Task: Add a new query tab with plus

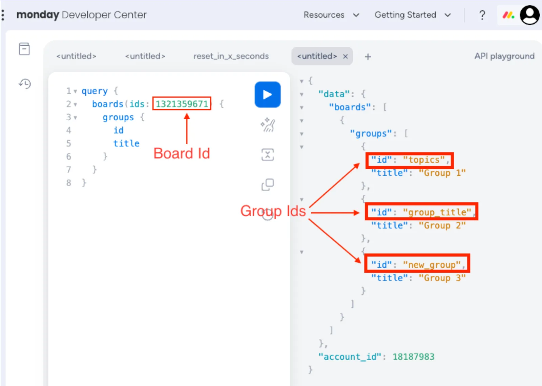Action: pos(368,56)
